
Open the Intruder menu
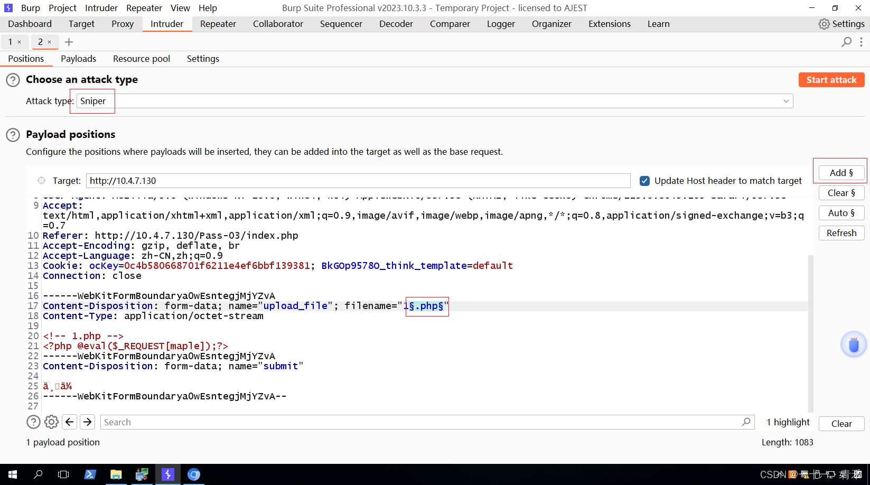click(x=101, y=8)
